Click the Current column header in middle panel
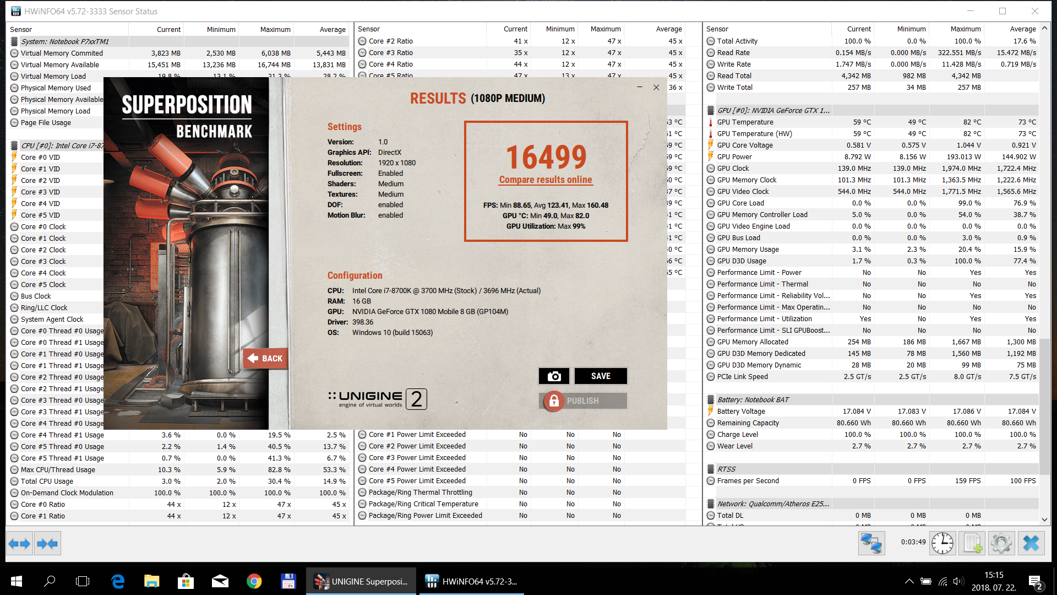Image resolution: width=1057 pixels, height=595 pixels. (x=515, y=29)
